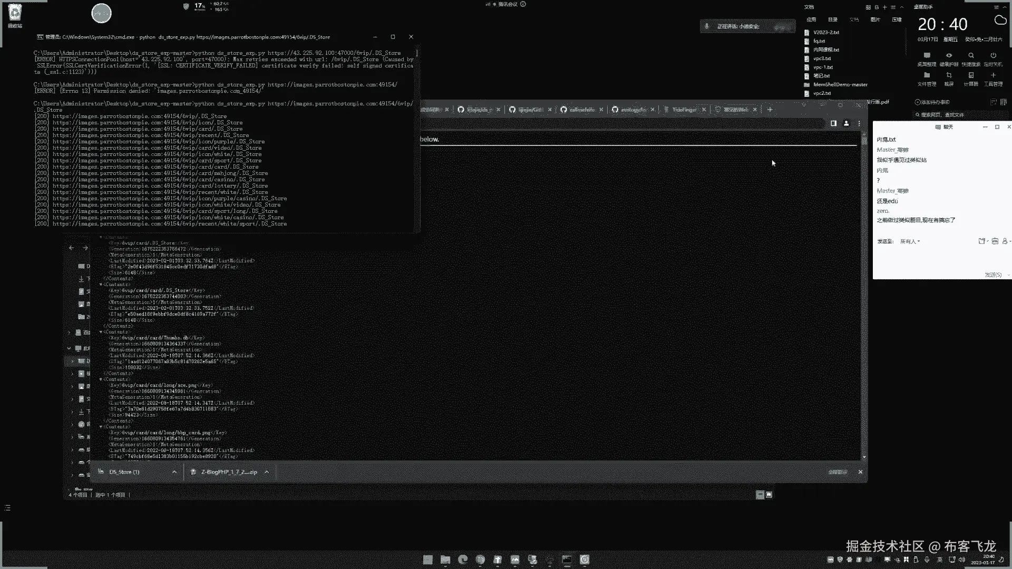Viewport: 1012px width, 569px height.
Task: Open browser three-dot menu
Action: pyautogui.click(x=859, y=123)
